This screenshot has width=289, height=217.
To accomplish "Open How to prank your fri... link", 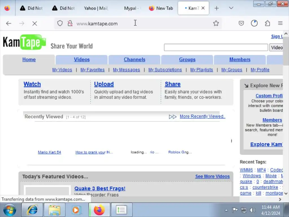I will [x=94, y=152].
